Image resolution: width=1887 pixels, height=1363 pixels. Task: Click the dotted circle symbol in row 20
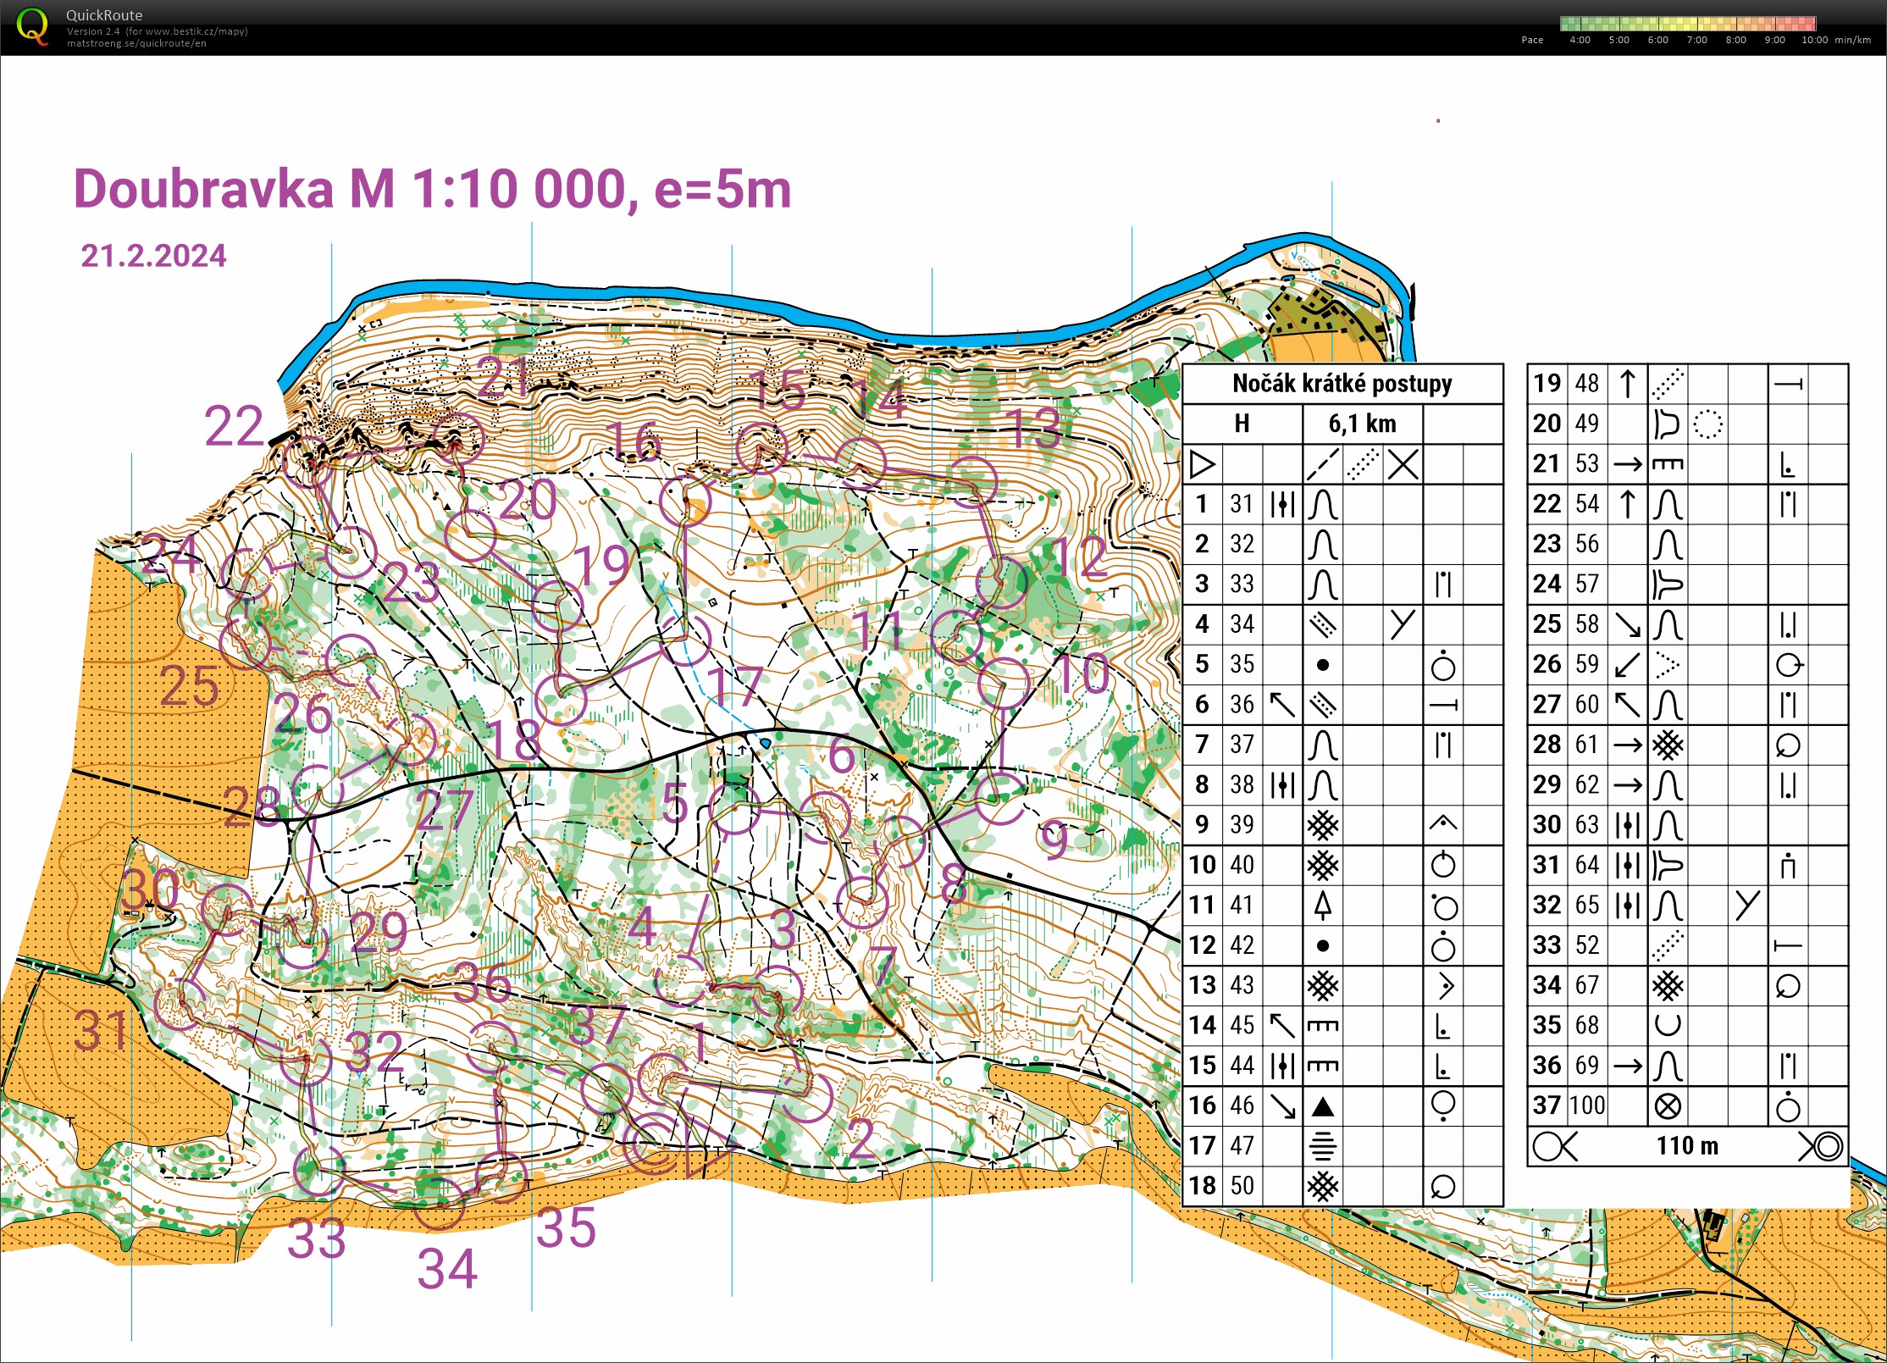[1707, 424]
